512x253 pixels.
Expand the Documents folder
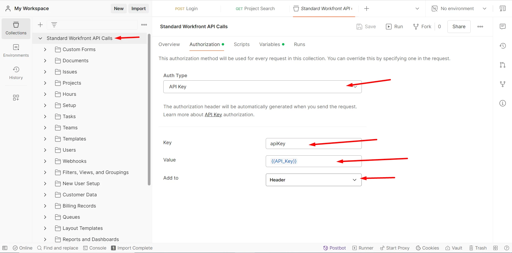click(x=45, y=61)
